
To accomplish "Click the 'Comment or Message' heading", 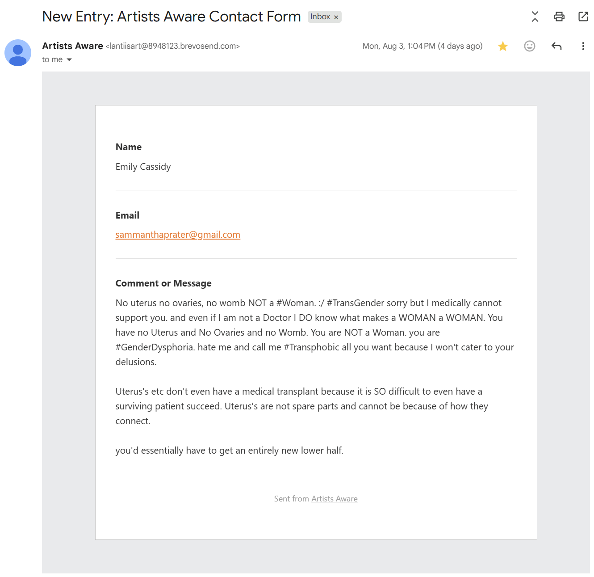I will pyautogui.click(x=163, y=283).
